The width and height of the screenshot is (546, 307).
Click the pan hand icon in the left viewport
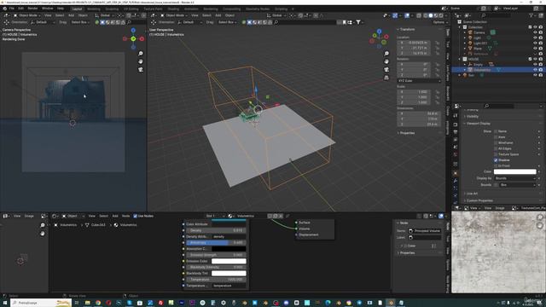[140, 61]
